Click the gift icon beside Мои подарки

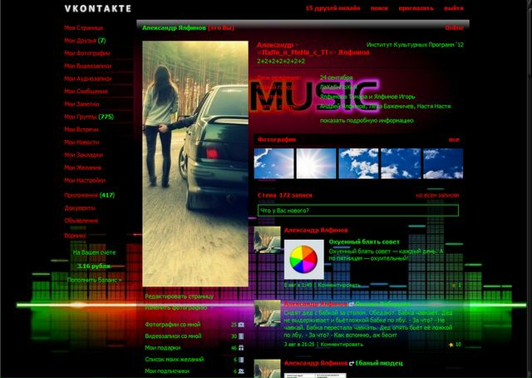pyautogui.click(x=241, y=348)
